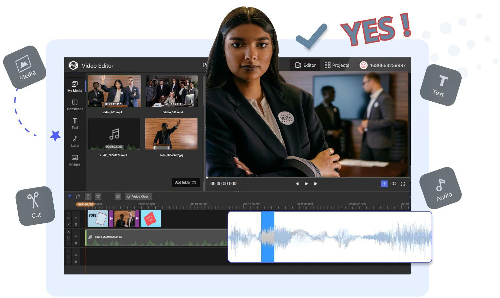Click the smiley user avatar icon
The image size is (500, 298).
coord(363,65)
